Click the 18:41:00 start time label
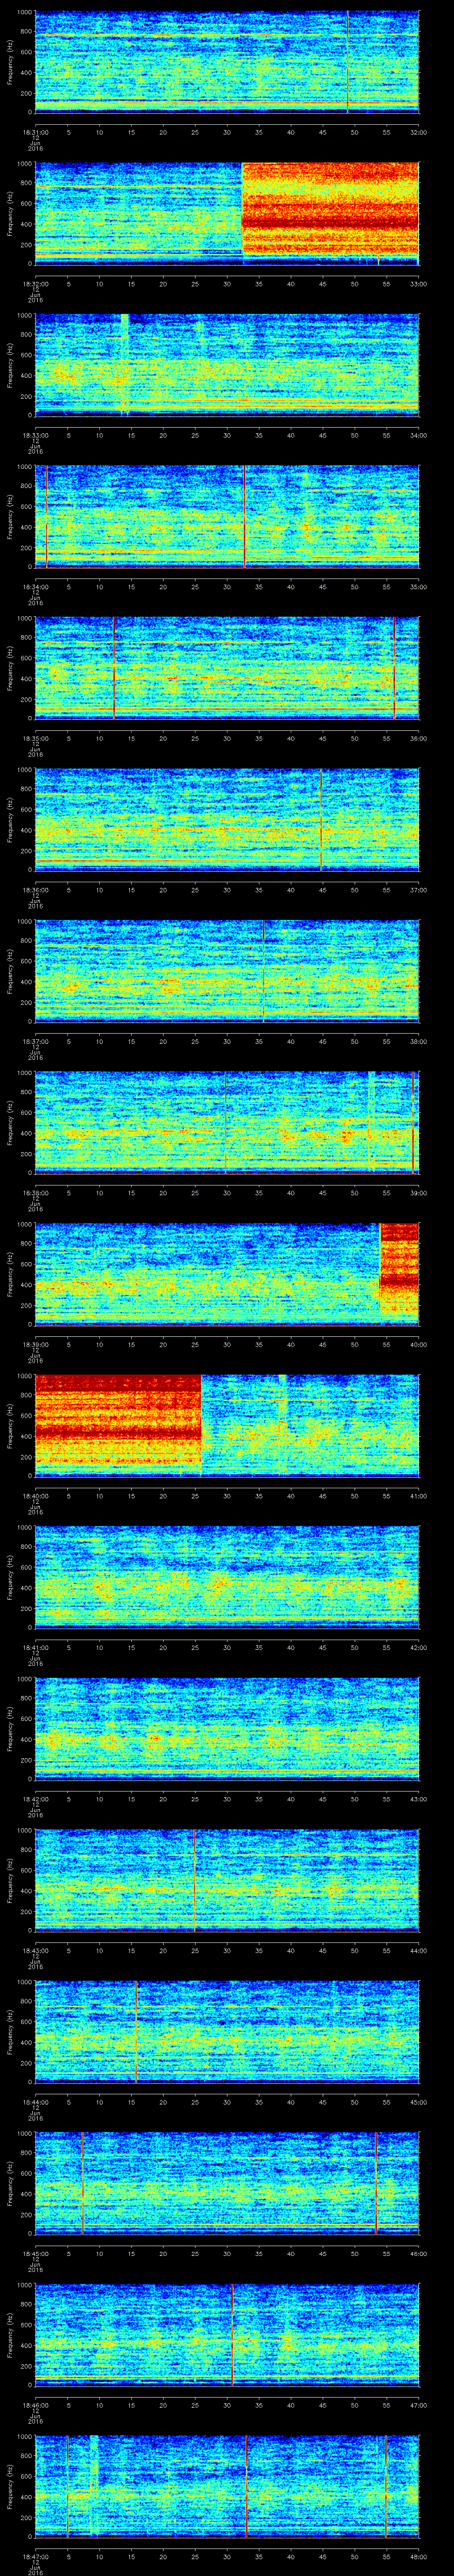This screenshot has width=454, height=2576. [36, 1647]
